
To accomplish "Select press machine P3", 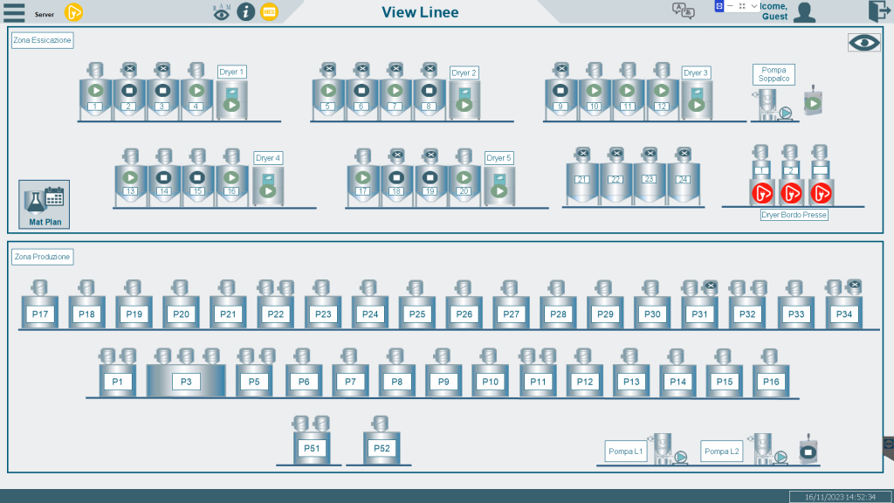I will coord(186,382).
